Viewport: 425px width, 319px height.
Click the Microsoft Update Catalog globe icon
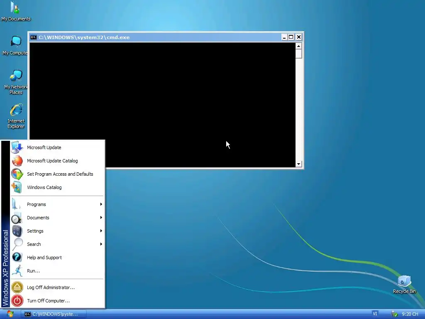point(17,161)
